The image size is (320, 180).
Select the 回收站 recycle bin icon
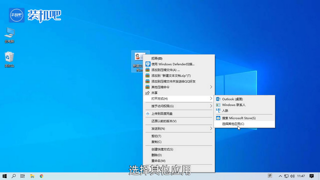[9, 59]
